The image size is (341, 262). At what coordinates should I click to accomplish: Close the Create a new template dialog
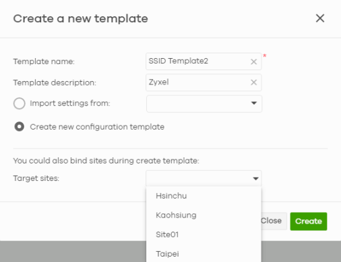320,18
